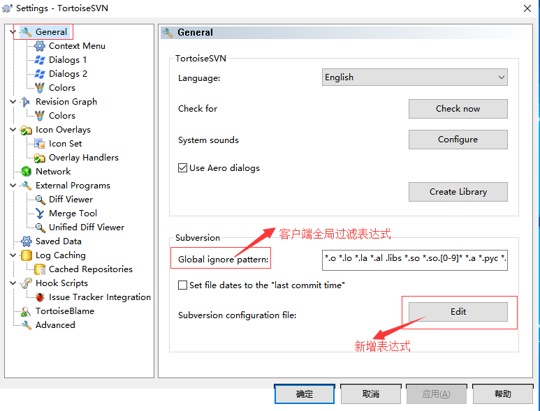Collapse the General tree node
Screen dimensions: 540x411
coord(13,32)
